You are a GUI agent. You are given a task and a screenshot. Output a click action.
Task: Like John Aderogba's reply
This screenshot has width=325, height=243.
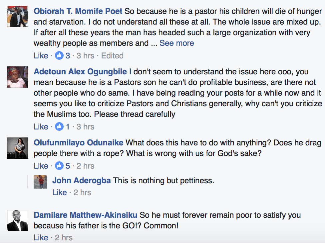pyautogui.click(x=60, y=193)
